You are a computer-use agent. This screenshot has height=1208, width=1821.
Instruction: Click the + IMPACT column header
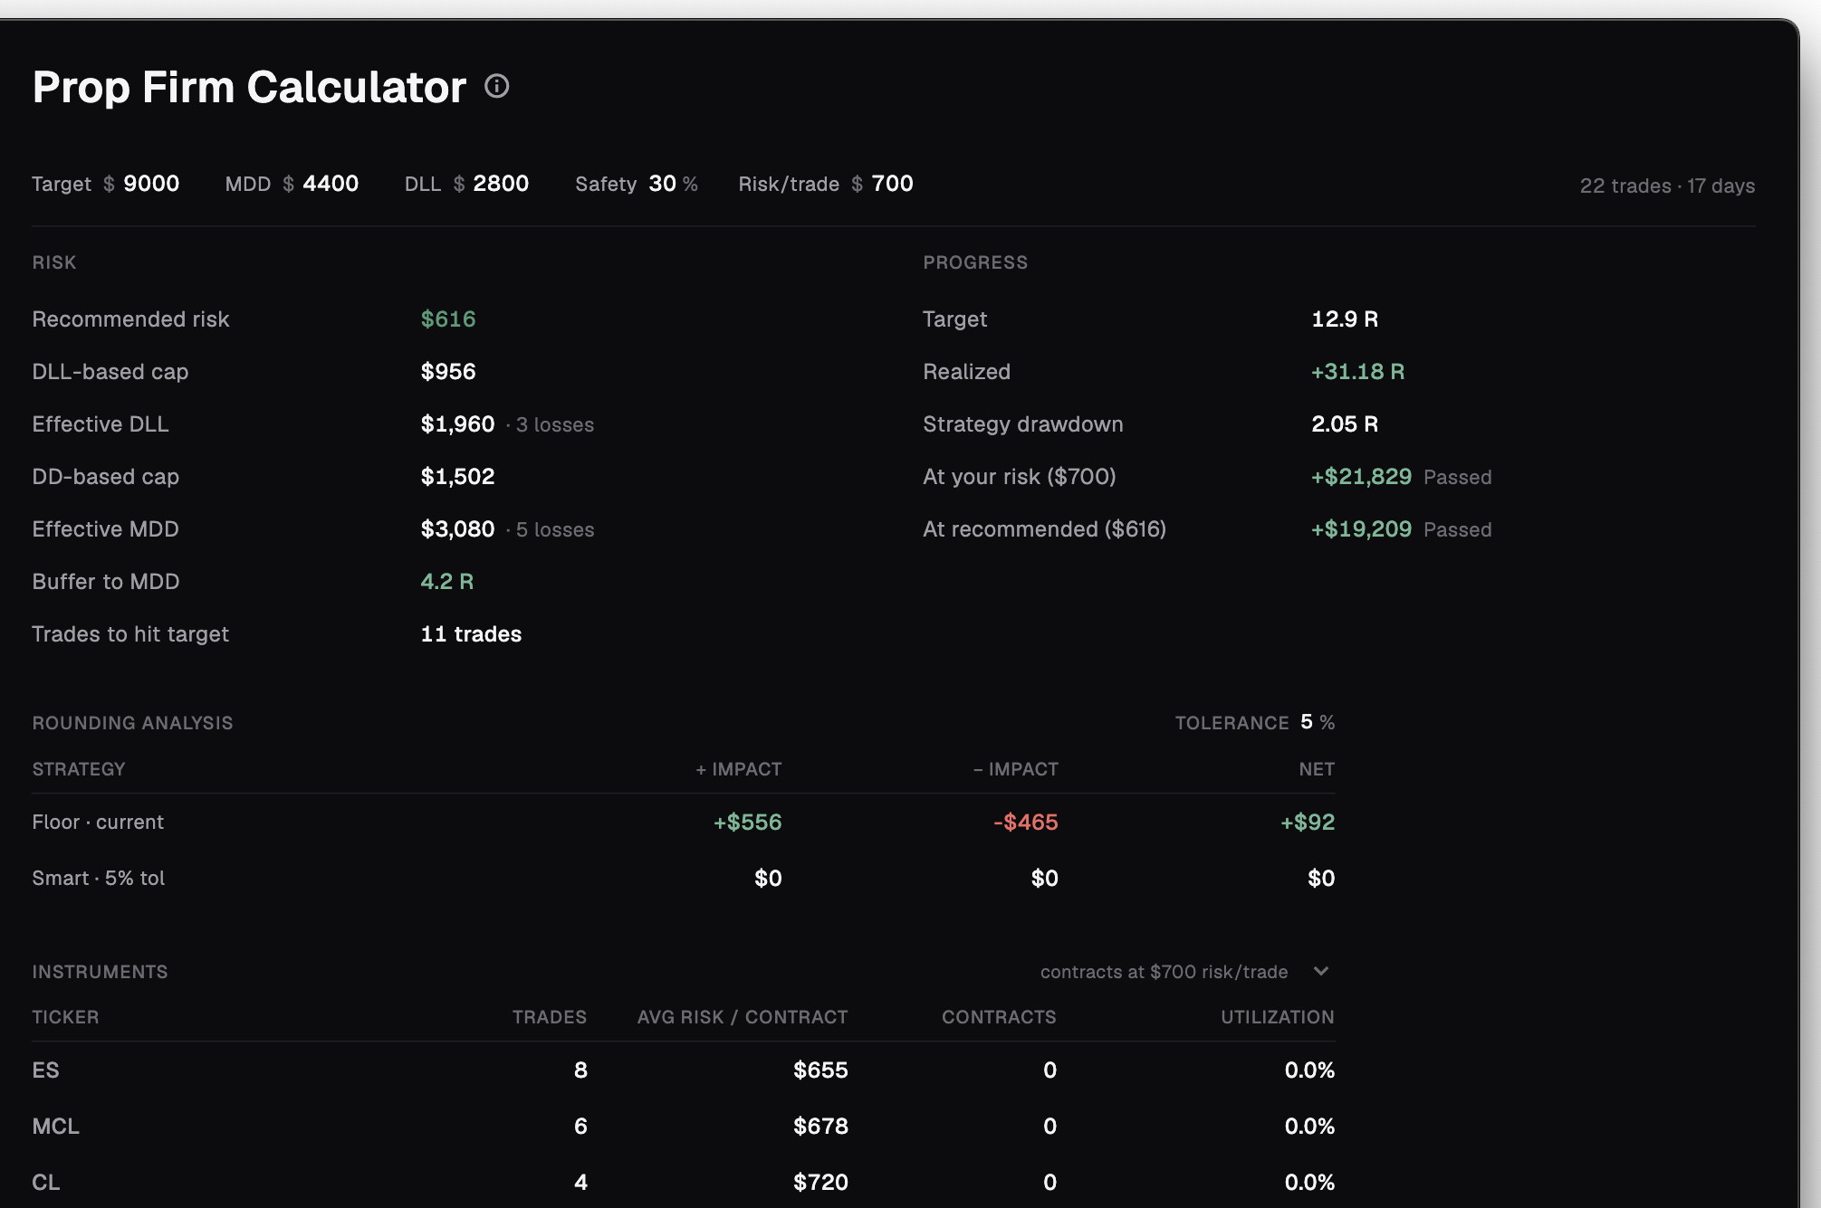(x=739, y=769)
